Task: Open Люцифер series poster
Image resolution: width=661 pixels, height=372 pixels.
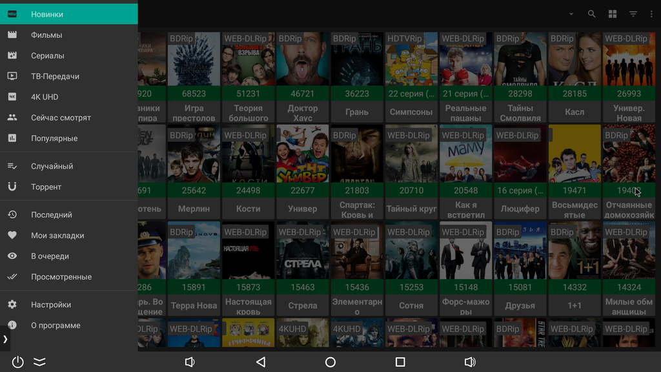Action: pyautogui.click(x=520, y=154)
